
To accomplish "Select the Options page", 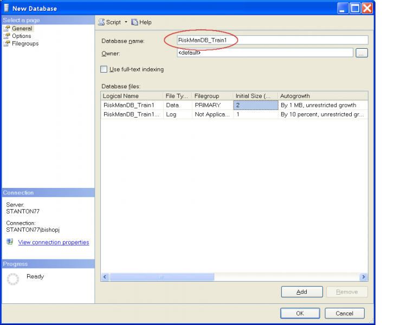I will (22, 36).
